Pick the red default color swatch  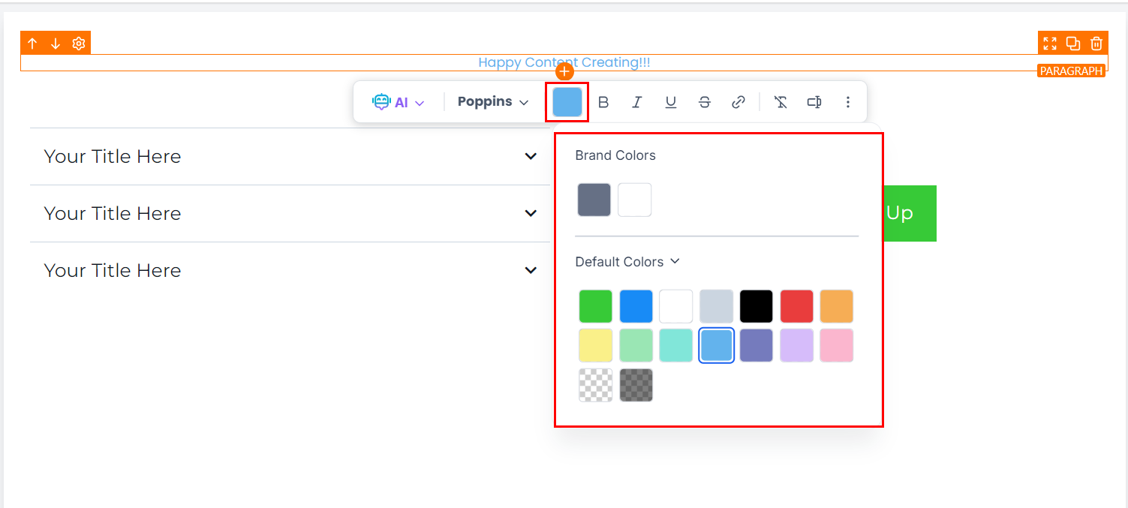coord(796,306)
